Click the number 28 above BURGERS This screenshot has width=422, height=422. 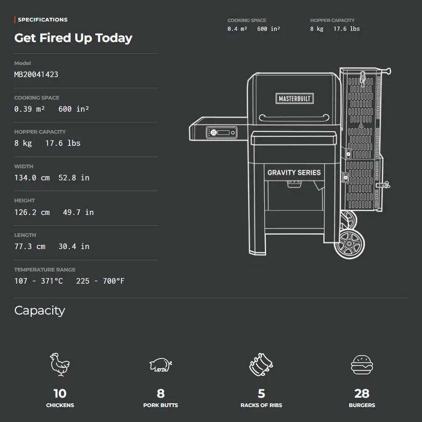(362, 393)
